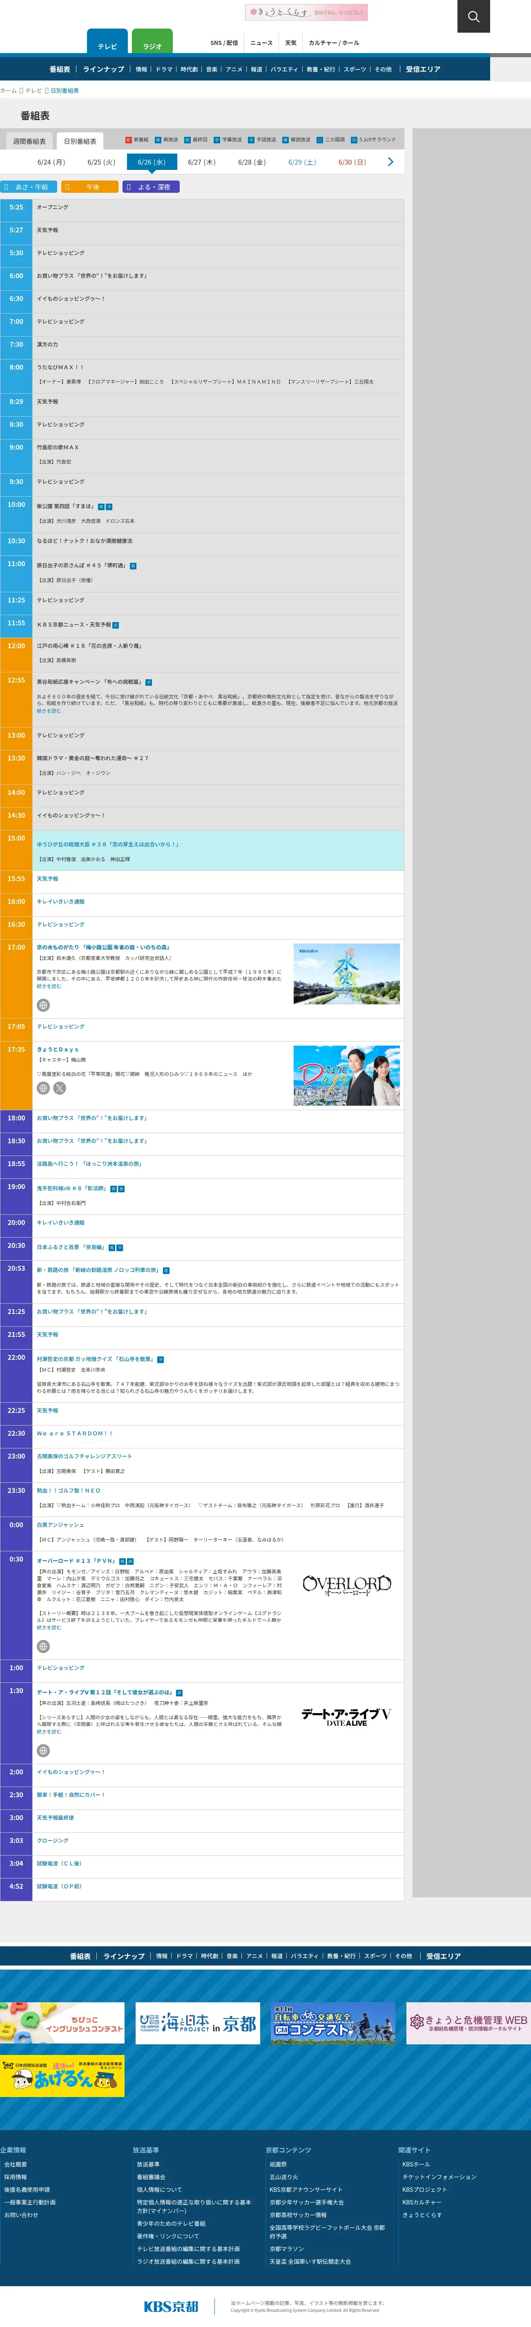Jump to 午後 time section
This screenshot has width=531, height=2327.
click(89, 187)
